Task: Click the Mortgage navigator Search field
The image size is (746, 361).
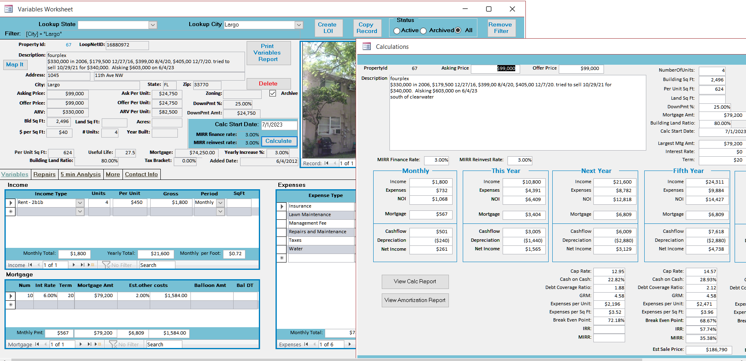Action: [164, 344]
